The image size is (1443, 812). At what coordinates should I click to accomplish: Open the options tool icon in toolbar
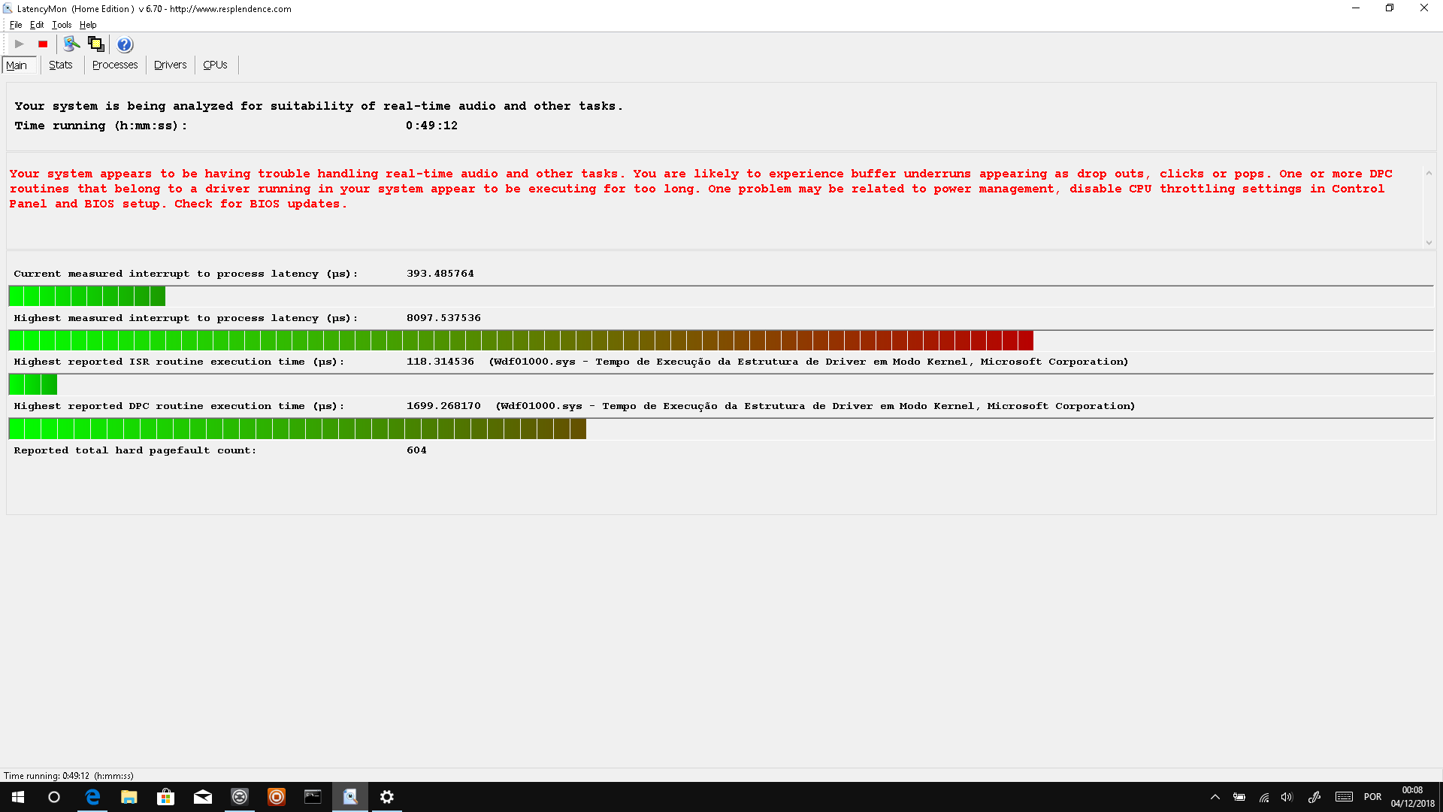[x=71, y=44]
